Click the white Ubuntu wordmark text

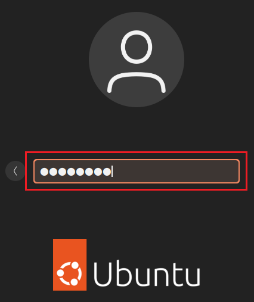(x=147, y=273)
